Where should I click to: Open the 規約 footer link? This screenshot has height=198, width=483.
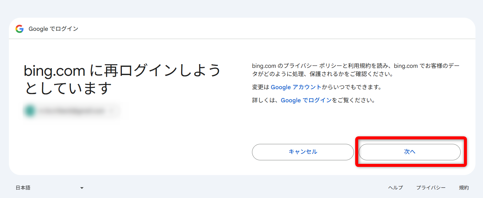click(x=464, y=188)
